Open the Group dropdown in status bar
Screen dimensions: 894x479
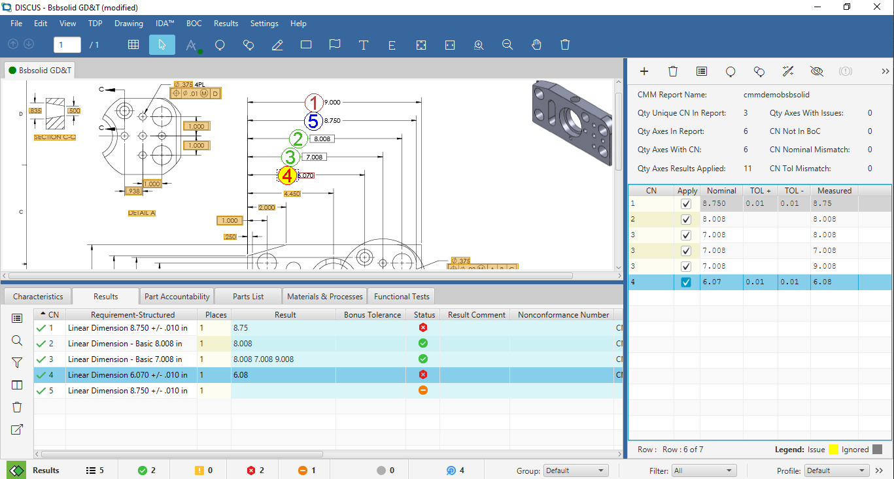point(574,471)
